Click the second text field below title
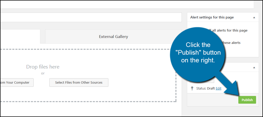263x117 pixels. point(91,17)
